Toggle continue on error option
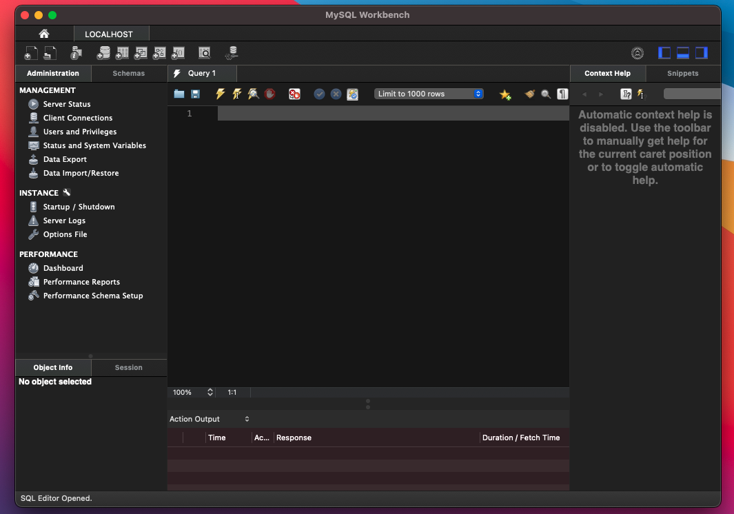The width and height of the screenshot is (734, 514). [x=294, y=94]
